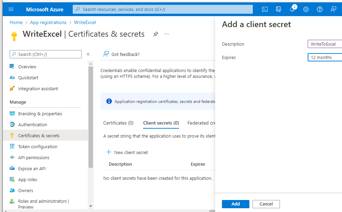The height and width of the screenshot is (212, 342).
Task: Open the Expires dropdown showing 12 months
Action: (325, 57)
